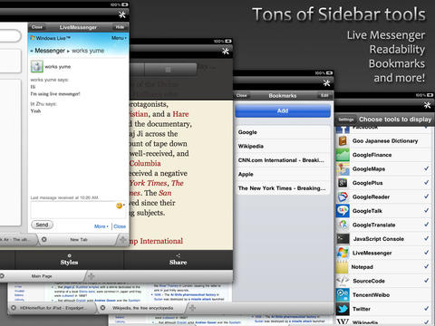Toggle the GooglePlus checkmark

[x=426, y=182]
